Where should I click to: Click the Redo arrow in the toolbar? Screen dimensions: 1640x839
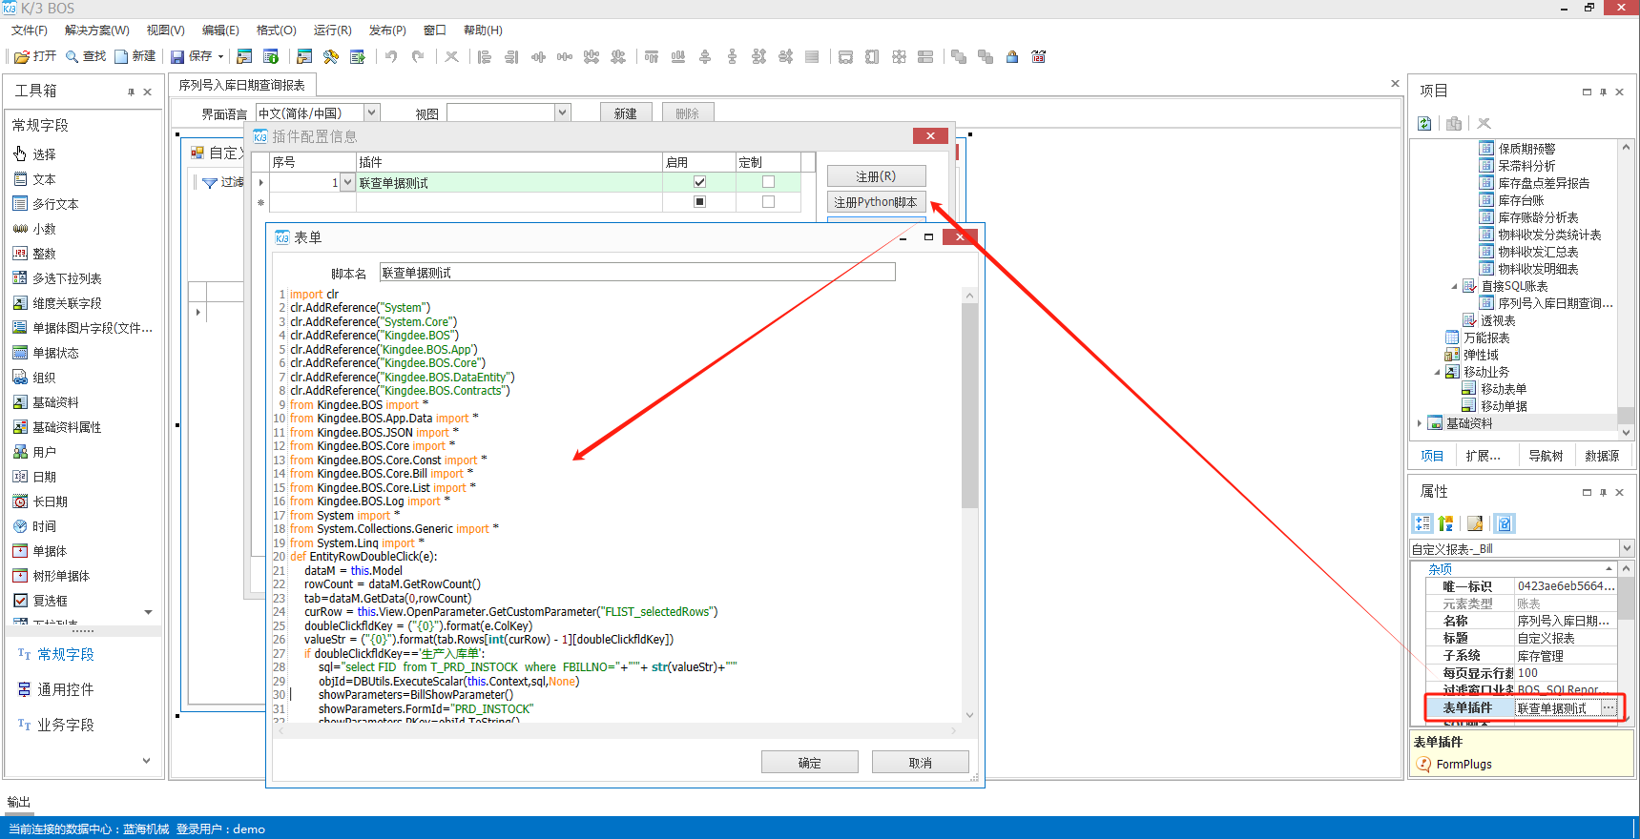click(418, 57)
